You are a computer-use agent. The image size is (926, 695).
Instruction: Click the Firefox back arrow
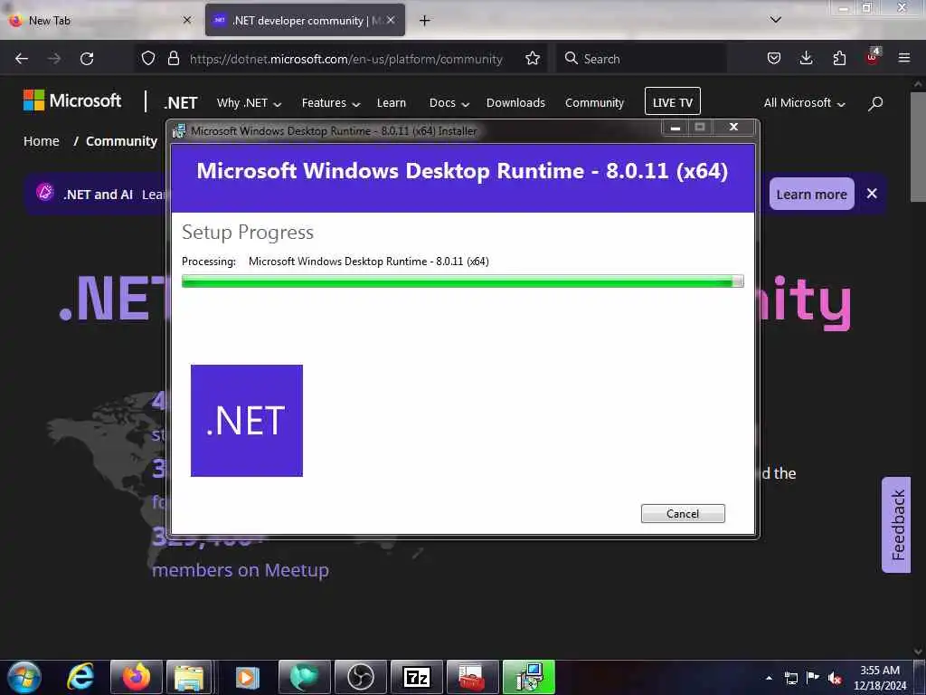22,59
